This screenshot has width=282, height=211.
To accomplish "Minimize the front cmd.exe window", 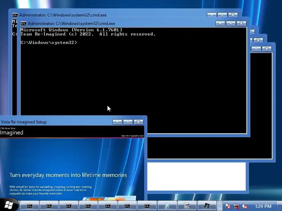I will click(220, 23).
